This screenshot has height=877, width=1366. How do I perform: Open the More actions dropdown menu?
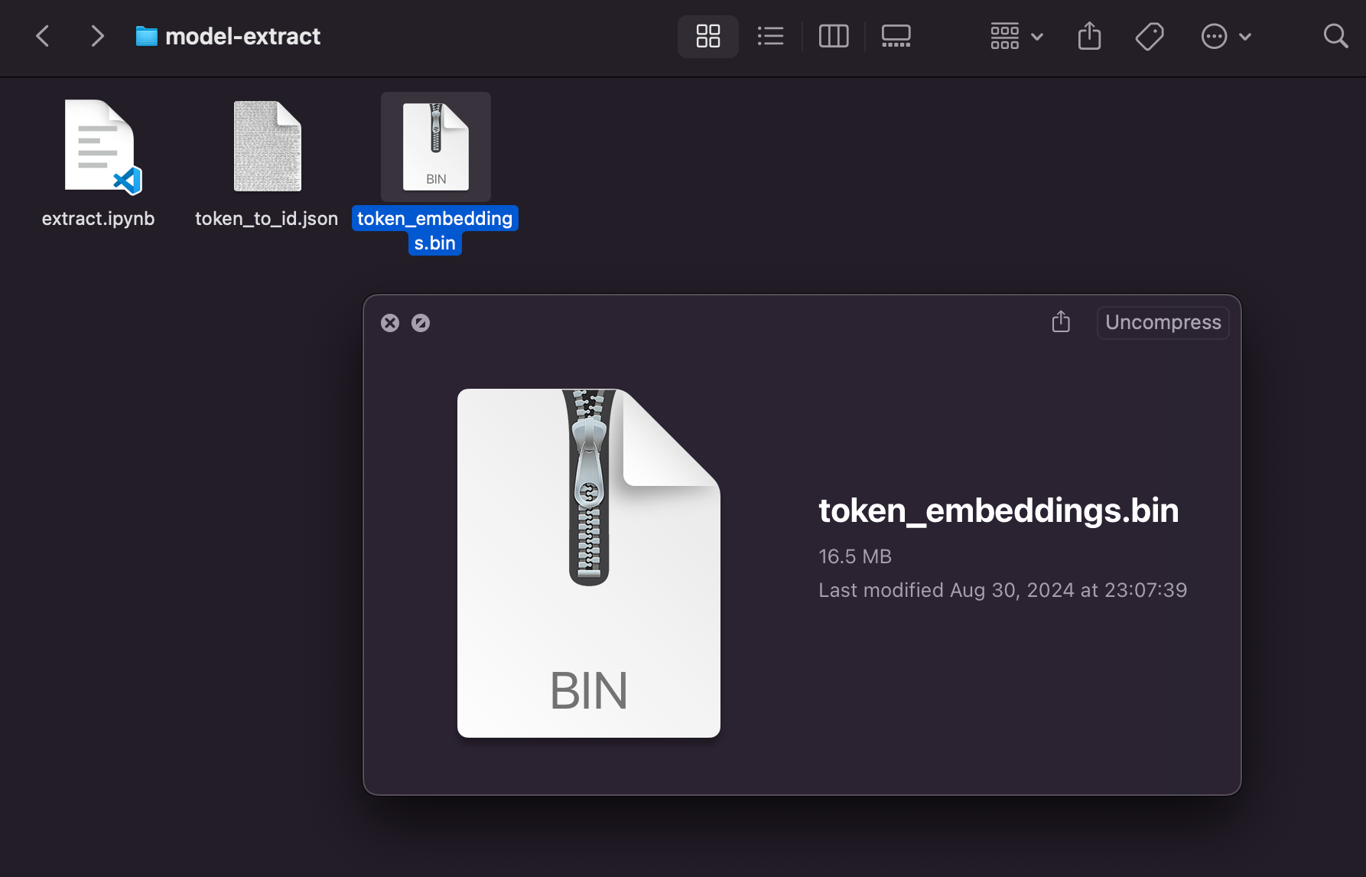click(x=1215, y=35)
